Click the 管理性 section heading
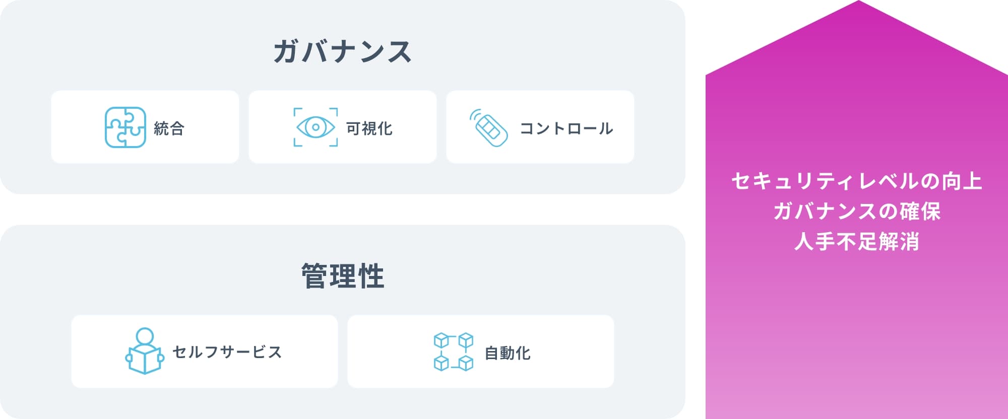 [343, 276]
